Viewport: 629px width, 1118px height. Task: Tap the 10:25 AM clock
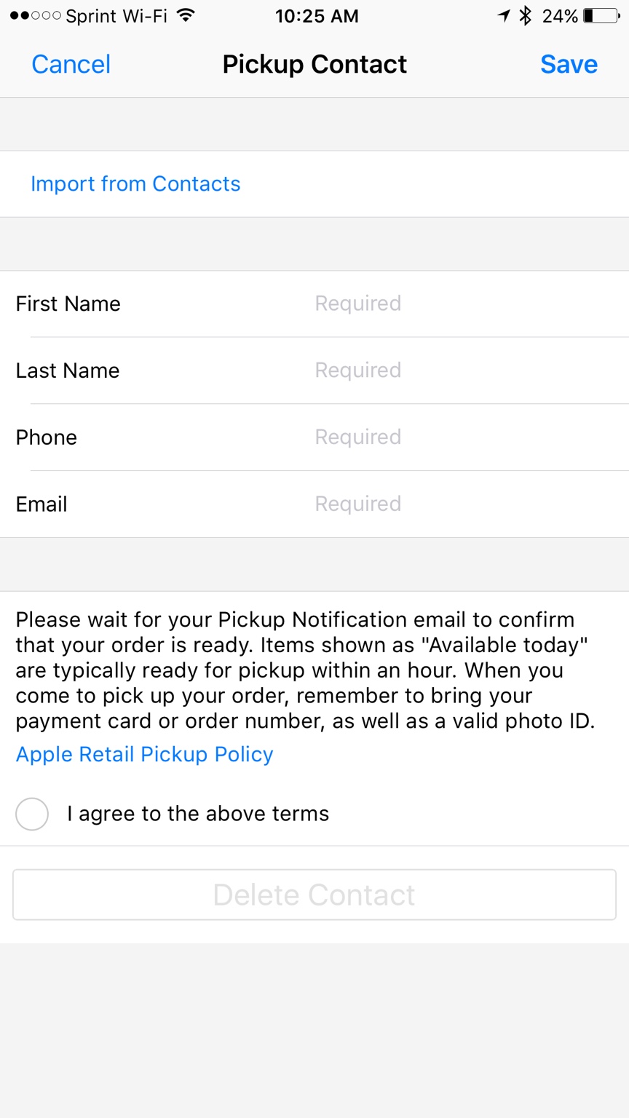[x=317, y=16]
